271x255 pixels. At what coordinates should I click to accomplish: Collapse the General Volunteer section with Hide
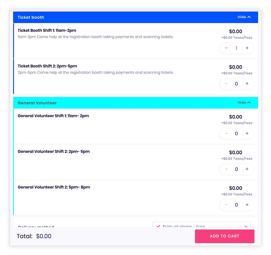tap(244, 102)
